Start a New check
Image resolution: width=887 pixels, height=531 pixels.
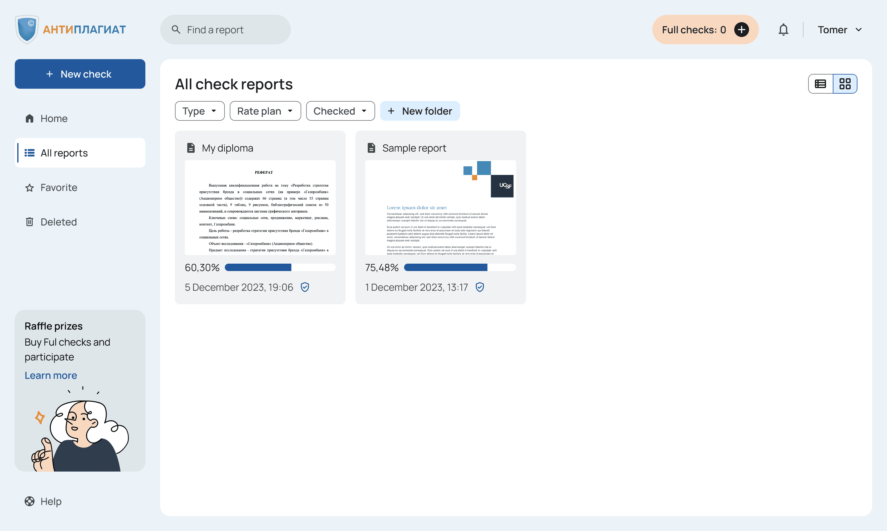point(80,74)
